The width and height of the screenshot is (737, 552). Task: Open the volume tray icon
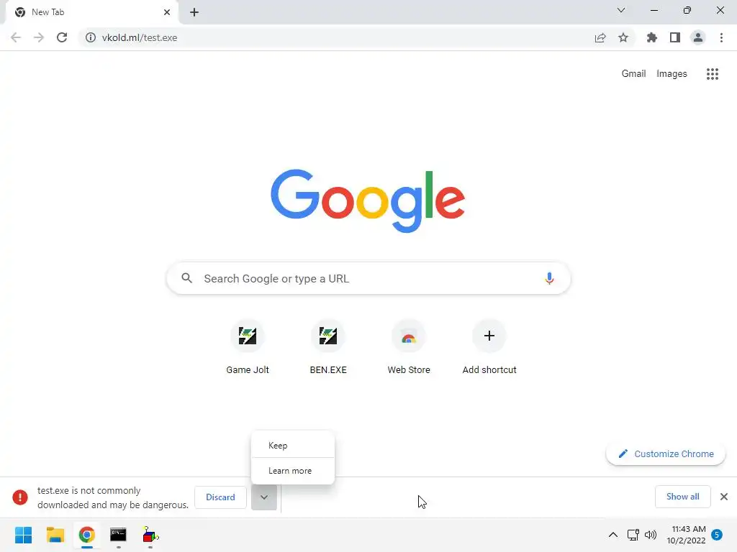point(651,535)
